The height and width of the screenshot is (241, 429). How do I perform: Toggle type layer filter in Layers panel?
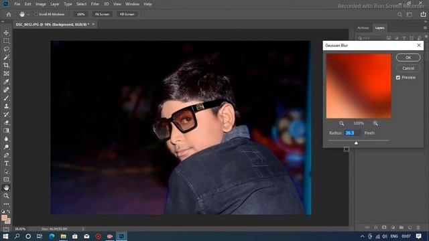(x=404, y=38)
